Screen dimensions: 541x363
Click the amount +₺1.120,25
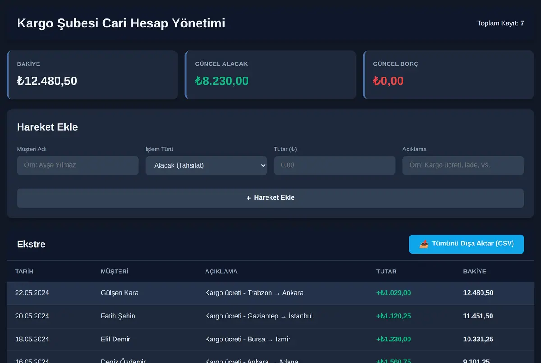(394, 316)
